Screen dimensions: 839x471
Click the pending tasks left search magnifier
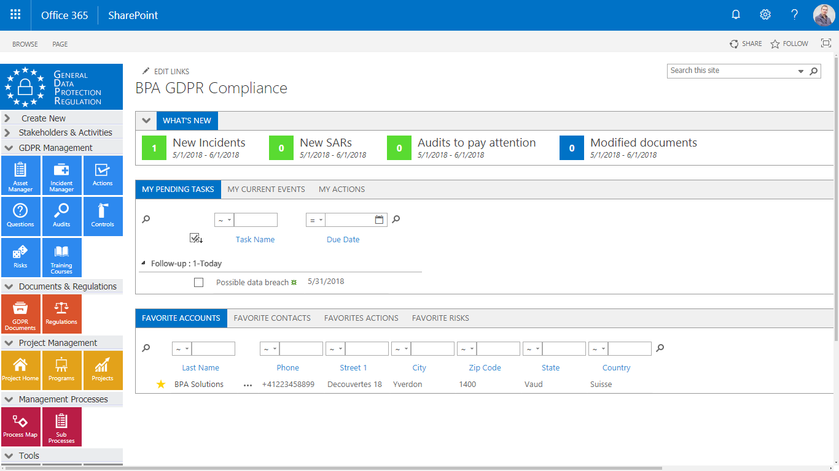[146, 220]
